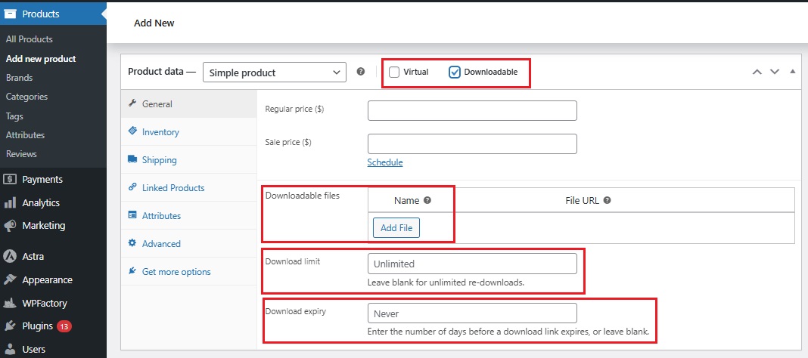The height and width of the screenshot is (358, 808).
Task: Open the Simple product type dropdown
Action: [275, 73]
